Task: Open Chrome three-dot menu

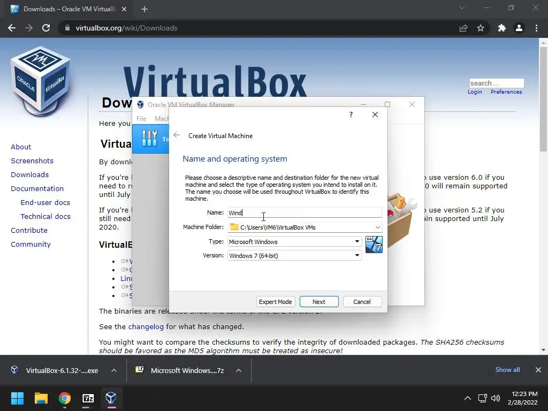Action: (536, 28)
